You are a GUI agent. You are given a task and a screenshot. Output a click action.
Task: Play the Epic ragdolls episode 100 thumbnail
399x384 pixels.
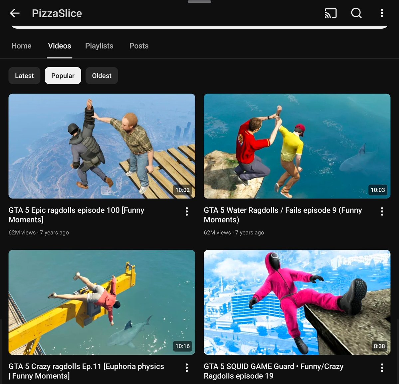coord(102,146)
